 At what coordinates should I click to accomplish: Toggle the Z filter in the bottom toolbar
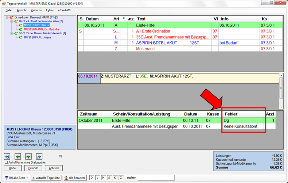[121, 178]
